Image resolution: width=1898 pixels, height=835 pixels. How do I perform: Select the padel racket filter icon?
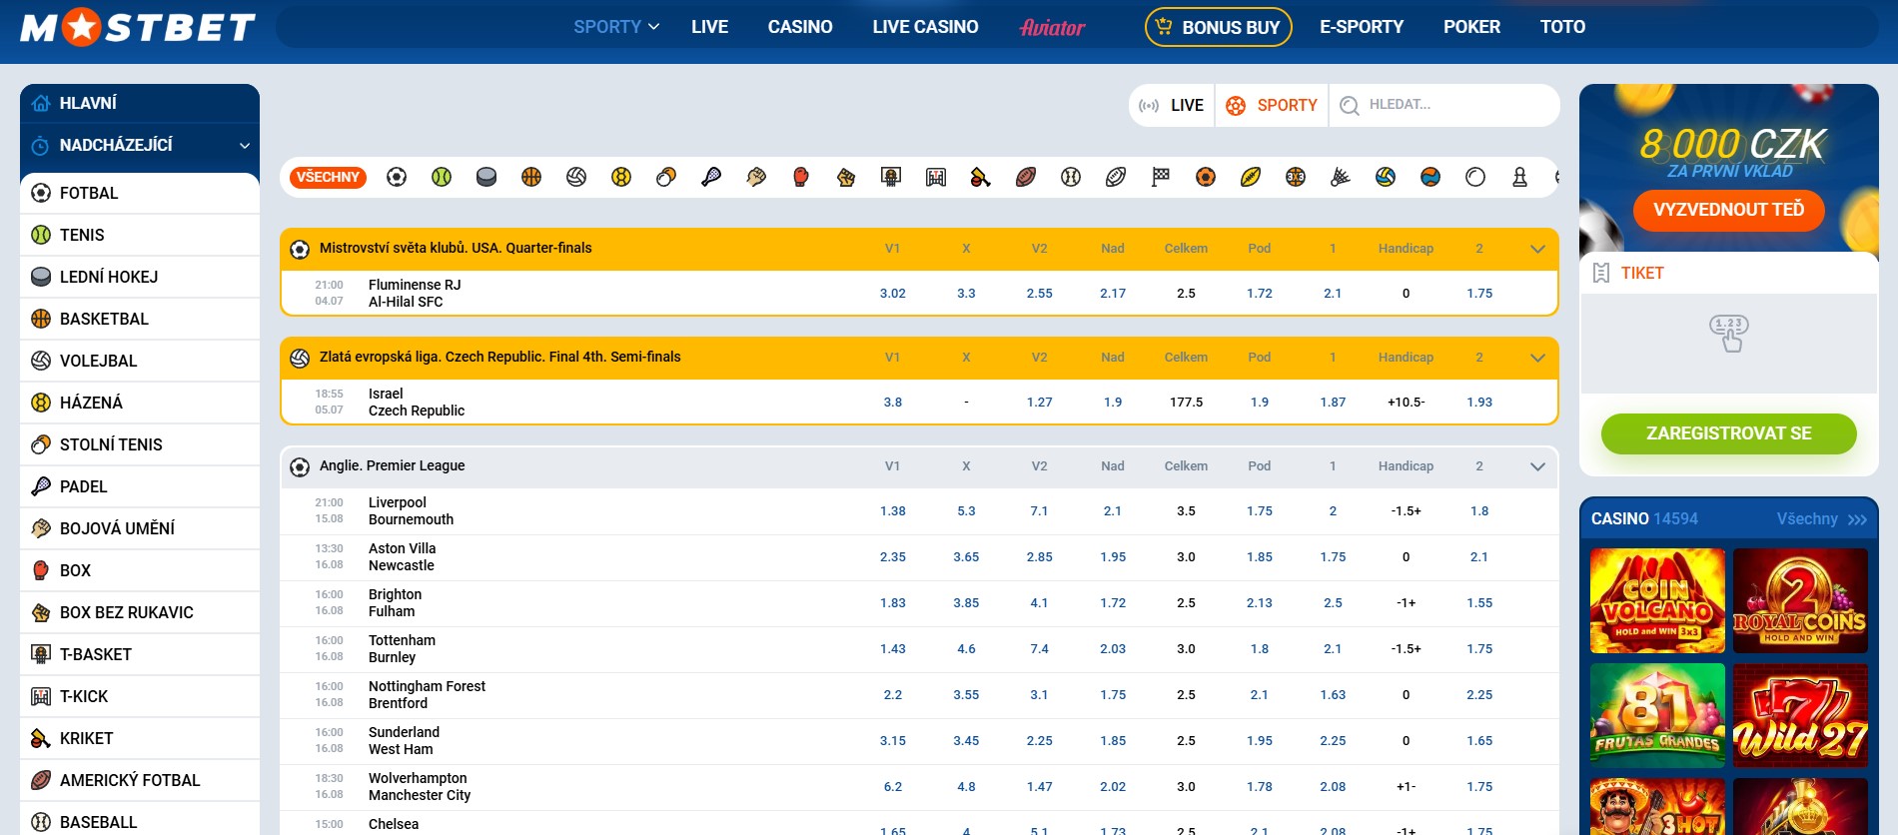[x=711, y=177]
